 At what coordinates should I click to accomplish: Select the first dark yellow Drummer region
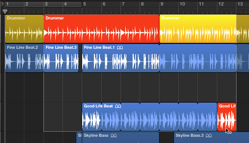click(24, 29)
